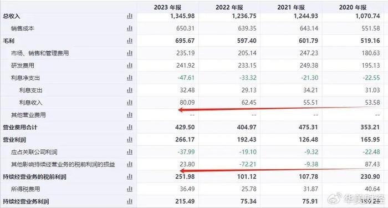Select the 2021 年报 column header
Screen dimensions: 388x208
291,7
